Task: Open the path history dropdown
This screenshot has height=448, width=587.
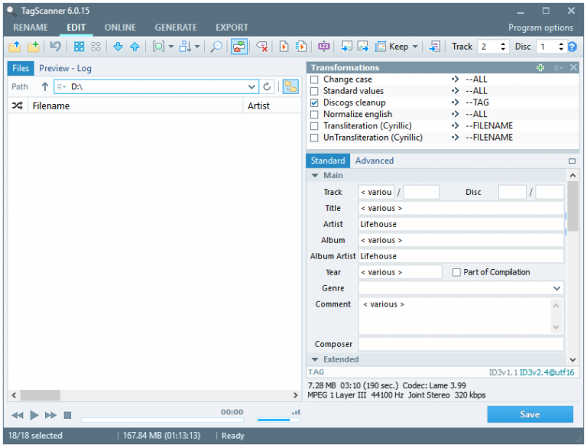Action: (252, 87)
